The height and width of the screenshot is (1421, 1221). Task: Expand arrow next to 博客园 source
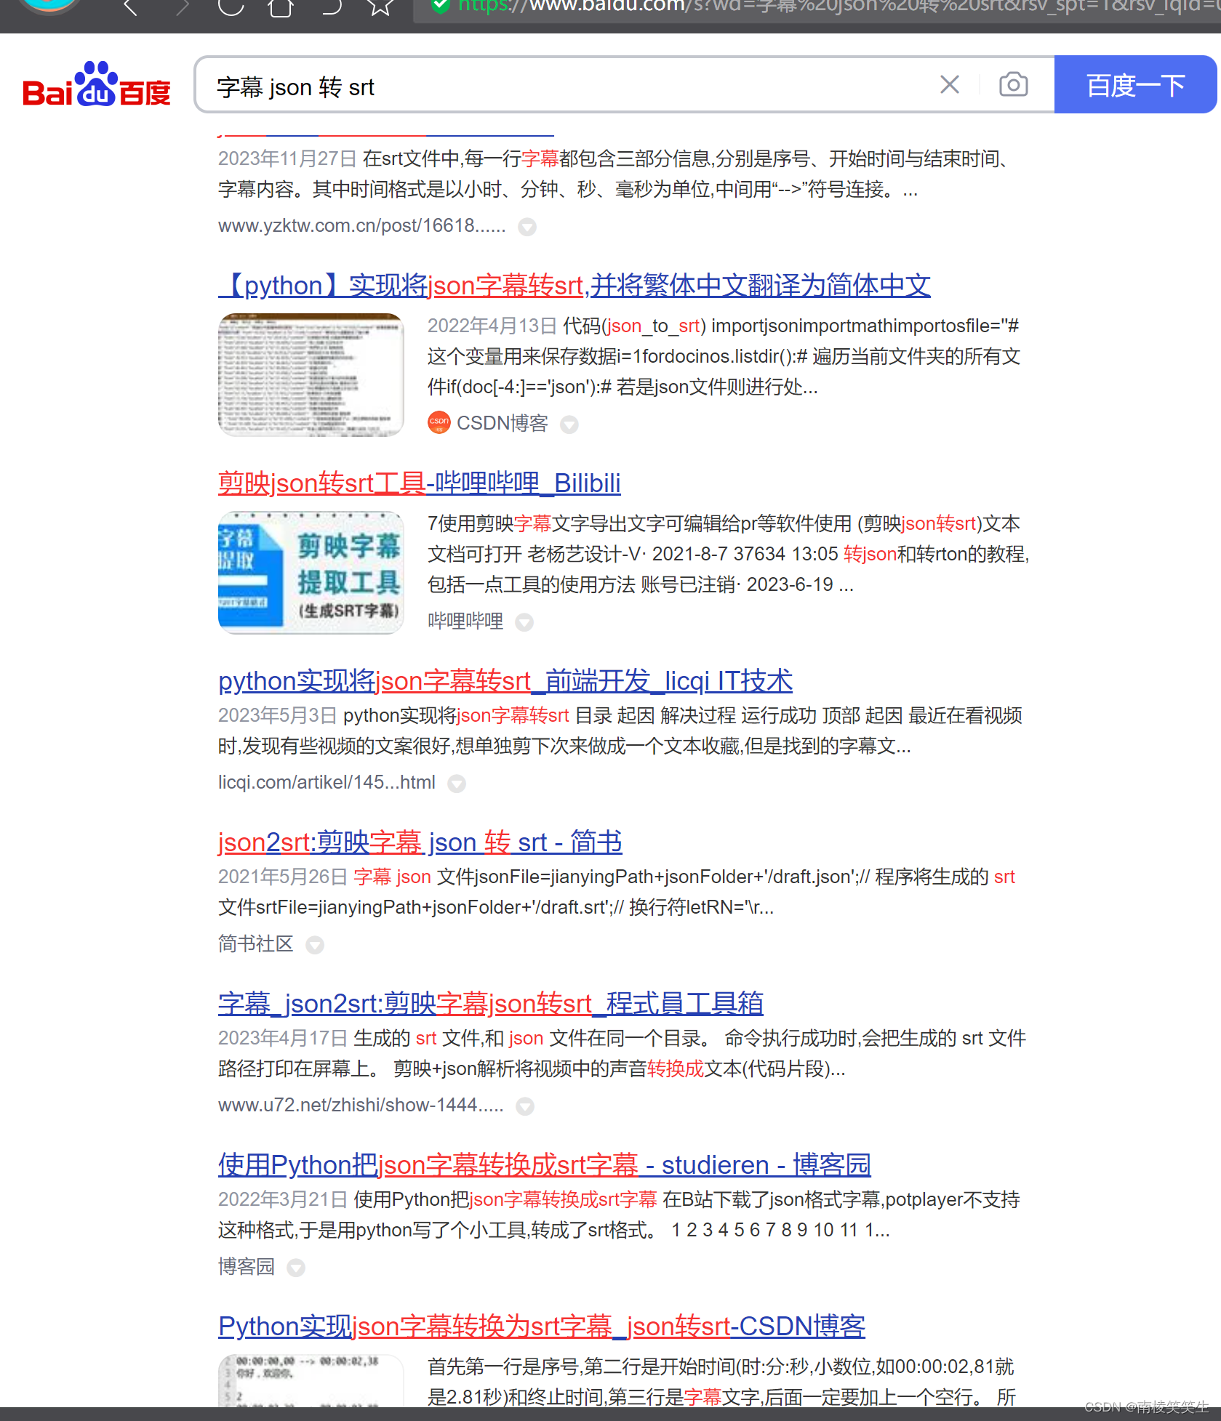pos(296,1268)
